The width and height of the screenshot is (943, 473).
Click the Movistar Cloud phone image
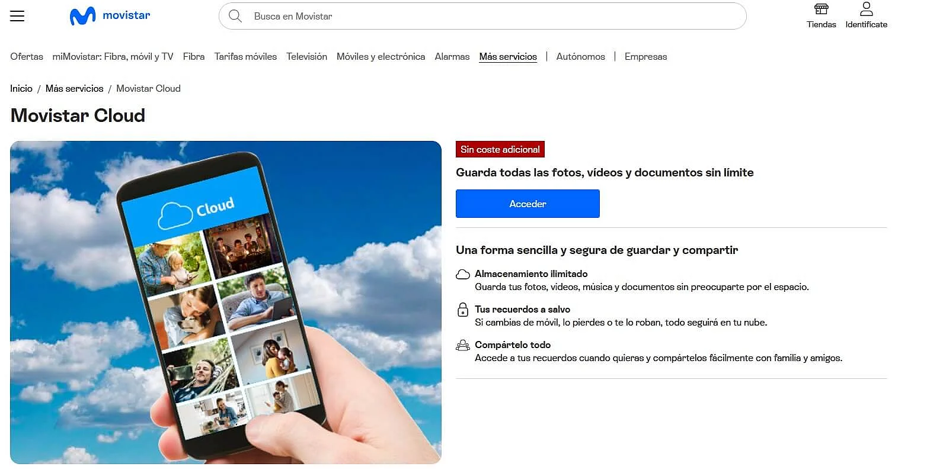[226, 303]
